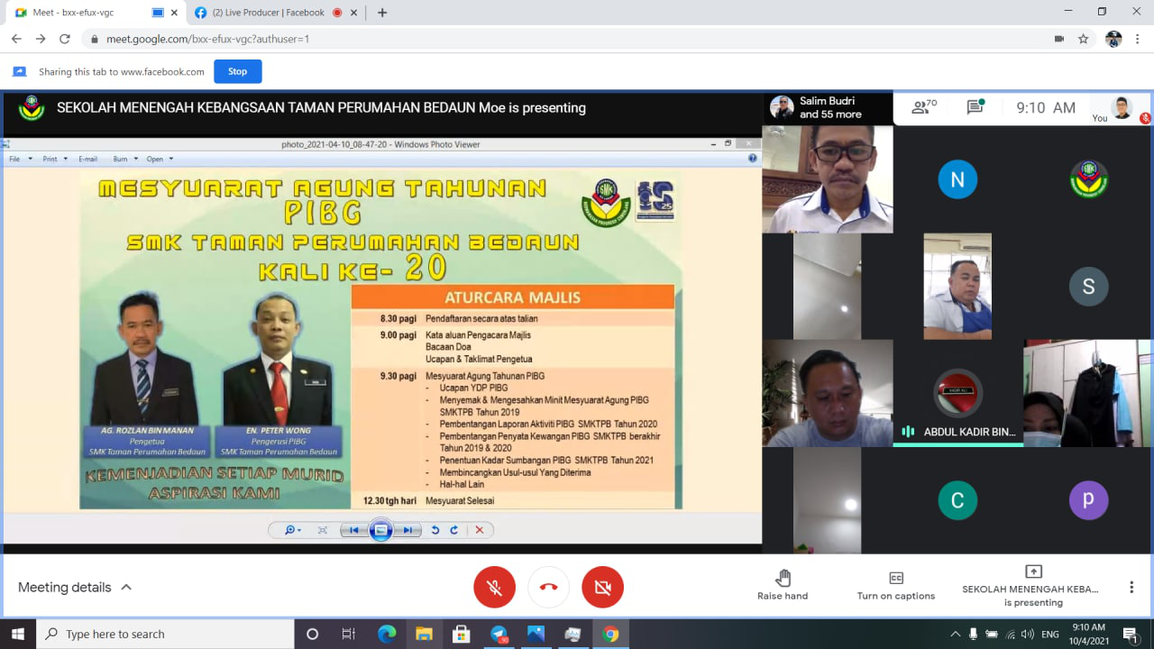Rotate the photo counterclockwise
This screenshot has width=1154, height=649.
pos(435,530)
